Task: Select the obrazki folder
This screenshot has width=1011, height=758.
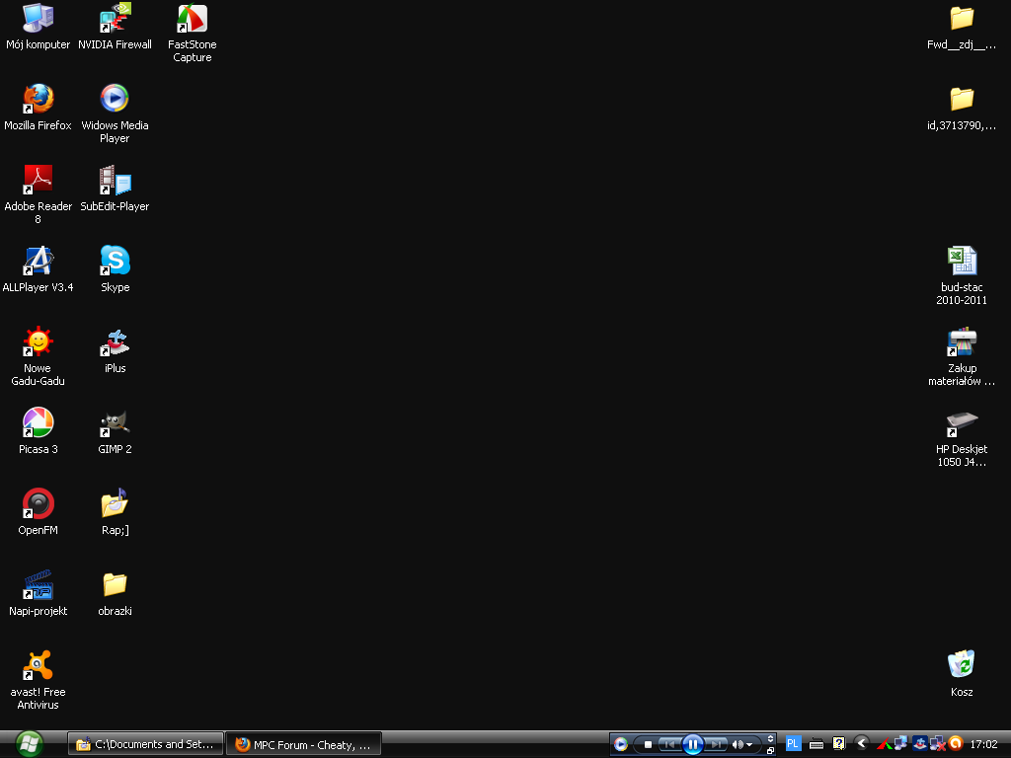Action: (x=115, y=593)
